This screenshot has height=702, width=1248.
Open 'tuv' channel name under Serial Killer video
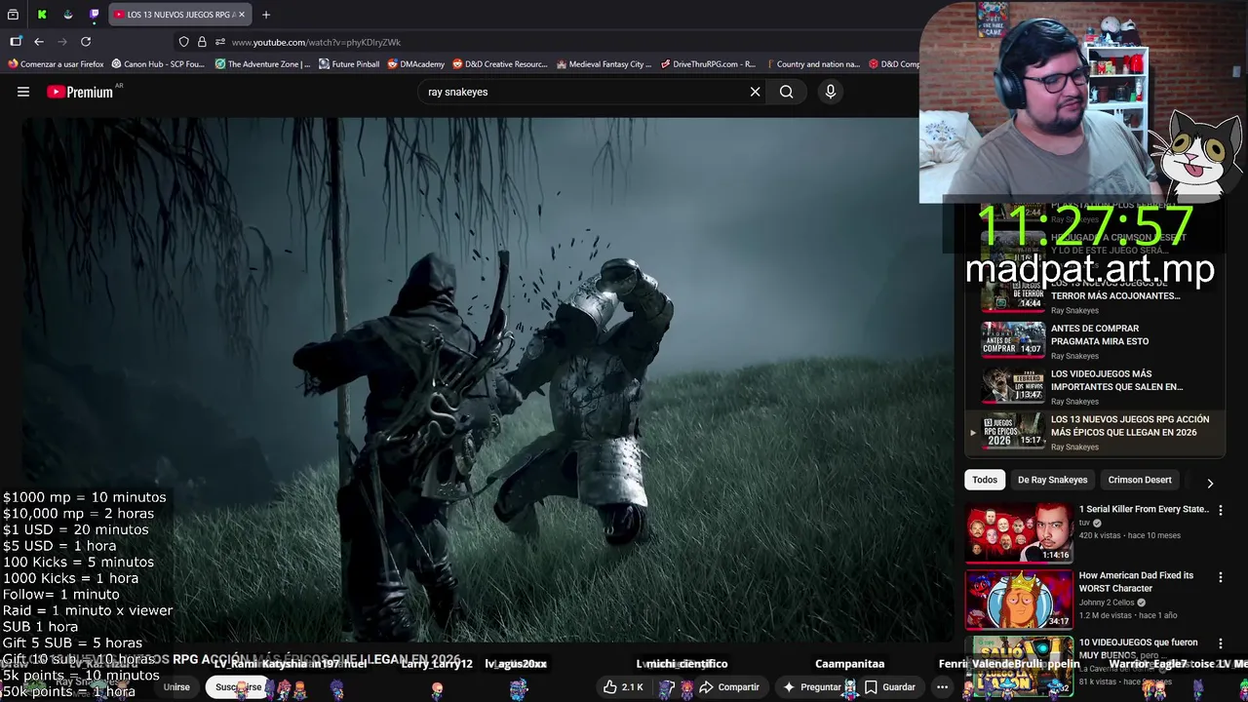tap(1084, 523)
